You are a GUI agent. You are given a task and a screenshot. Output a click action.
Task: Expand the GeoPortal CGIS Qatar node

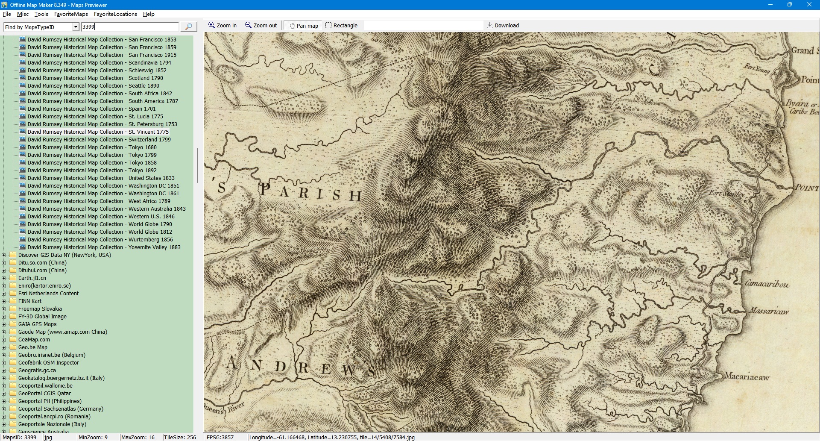click(4, 394)
